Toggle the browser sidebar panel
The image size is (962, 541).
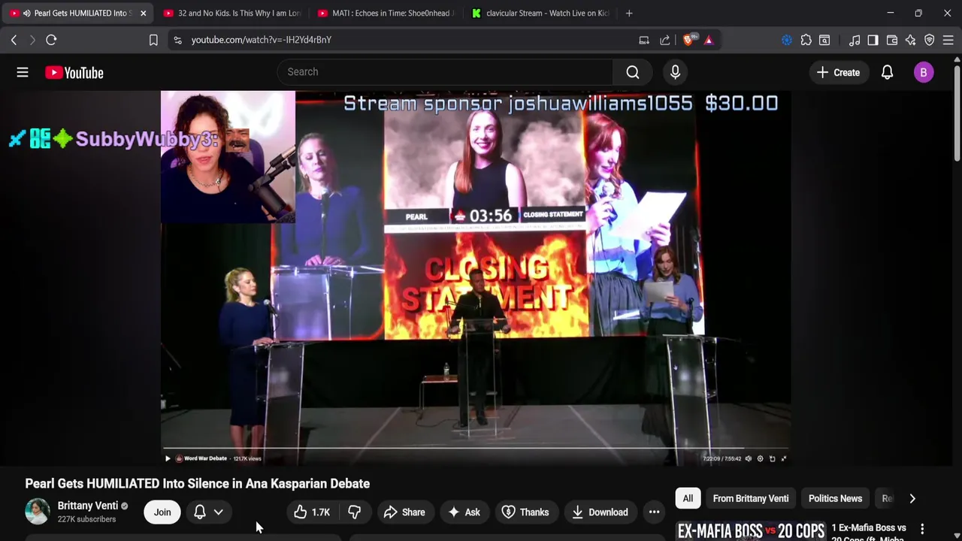click(873, 40)
